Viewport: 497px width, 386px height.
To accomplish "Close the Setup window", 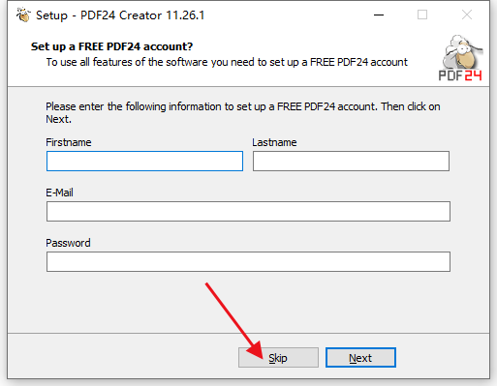I will point(467,15).
